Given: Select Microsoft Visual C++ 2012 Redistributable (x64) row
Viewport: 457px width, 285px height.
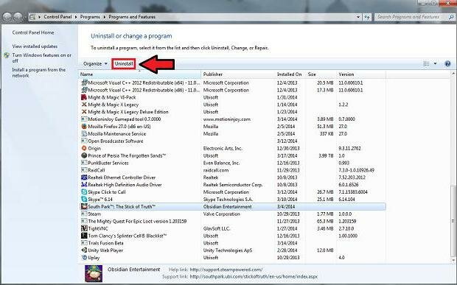Looking at the screenshot, I should pyautogui.click(x=233, y=82).
